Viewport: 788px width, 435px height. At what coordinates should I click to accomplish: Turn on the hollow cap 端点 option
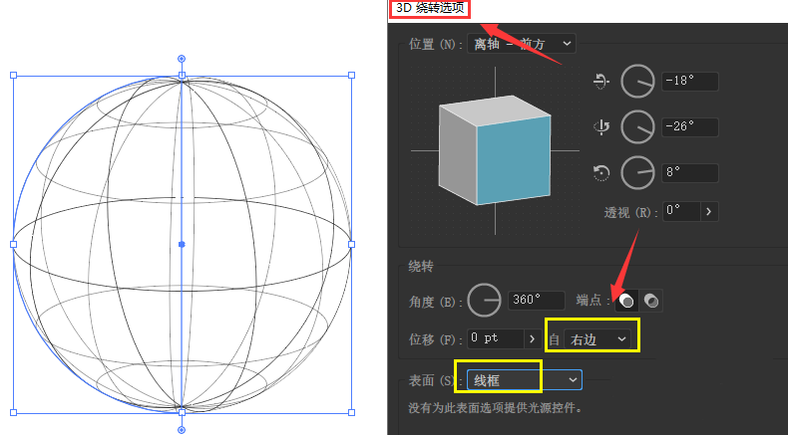pos(650,301)
